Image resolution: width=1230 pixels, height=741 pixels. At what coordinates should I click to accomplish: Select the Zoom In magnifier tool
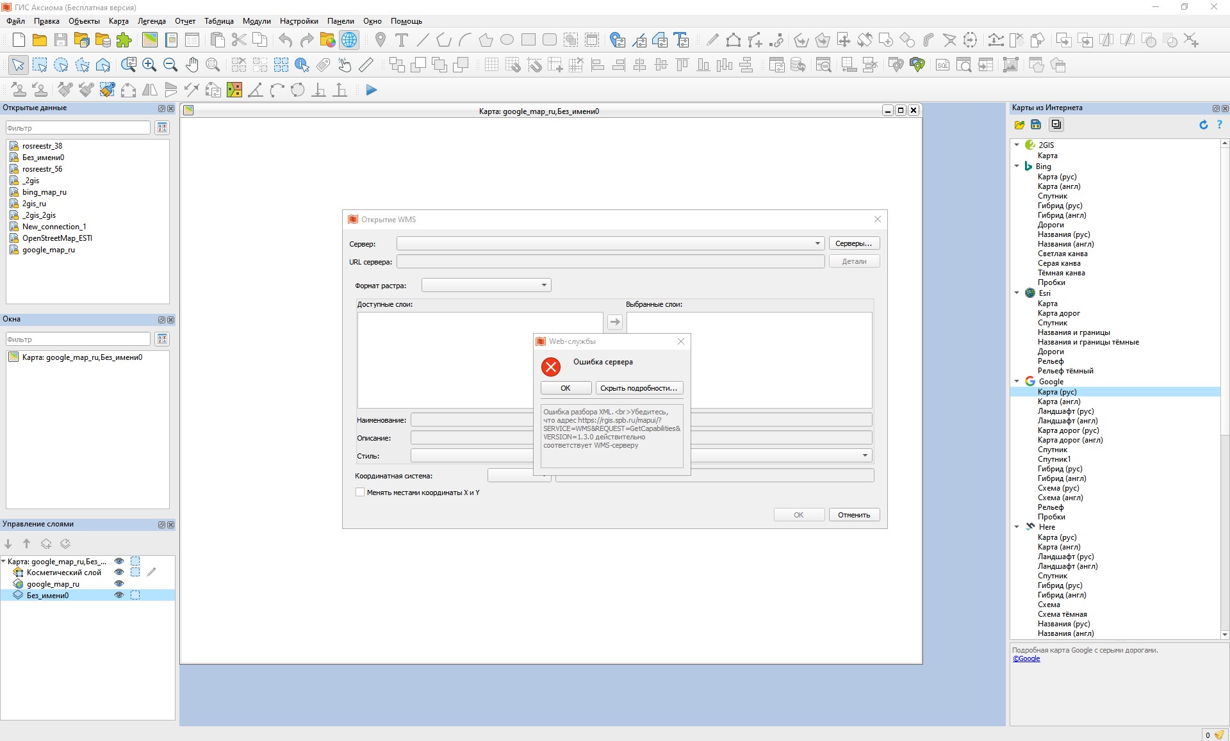(149, 65)
